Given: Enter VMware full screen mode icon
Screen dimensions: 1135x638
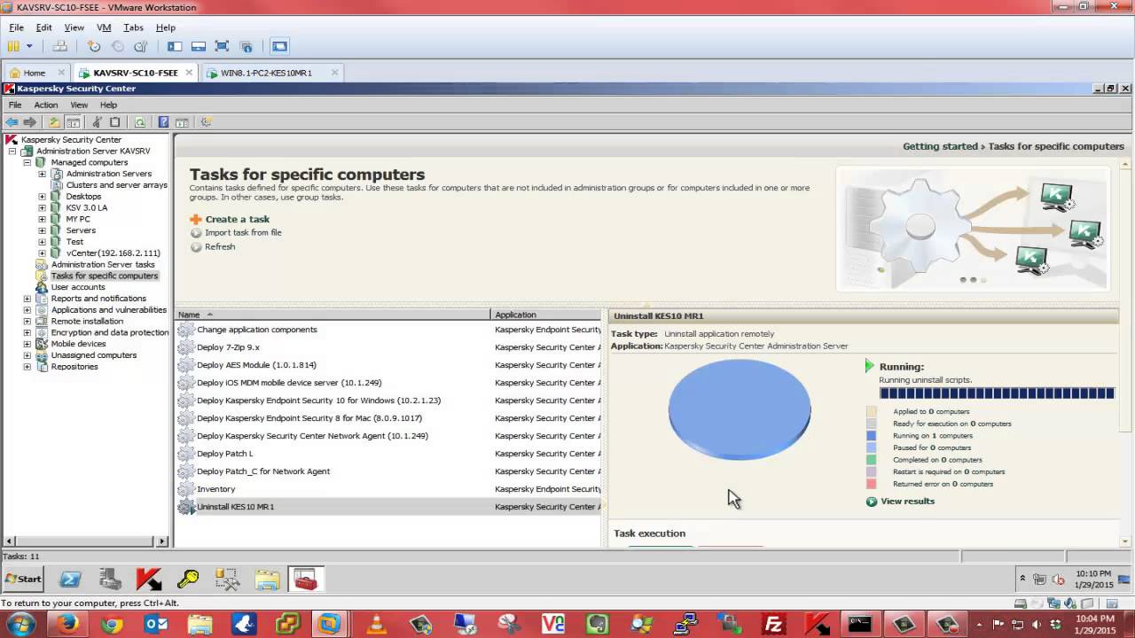Looking at the screenshot, I should coord(222,46).
